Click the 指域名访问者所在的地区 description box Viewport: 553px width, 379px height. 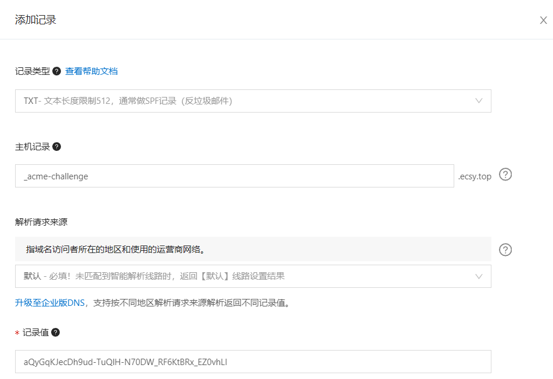click(x=253, y=249)
